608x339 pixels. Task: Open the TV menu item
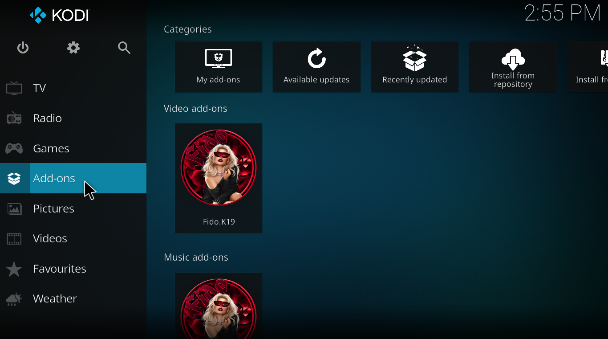tap(73, 88)
